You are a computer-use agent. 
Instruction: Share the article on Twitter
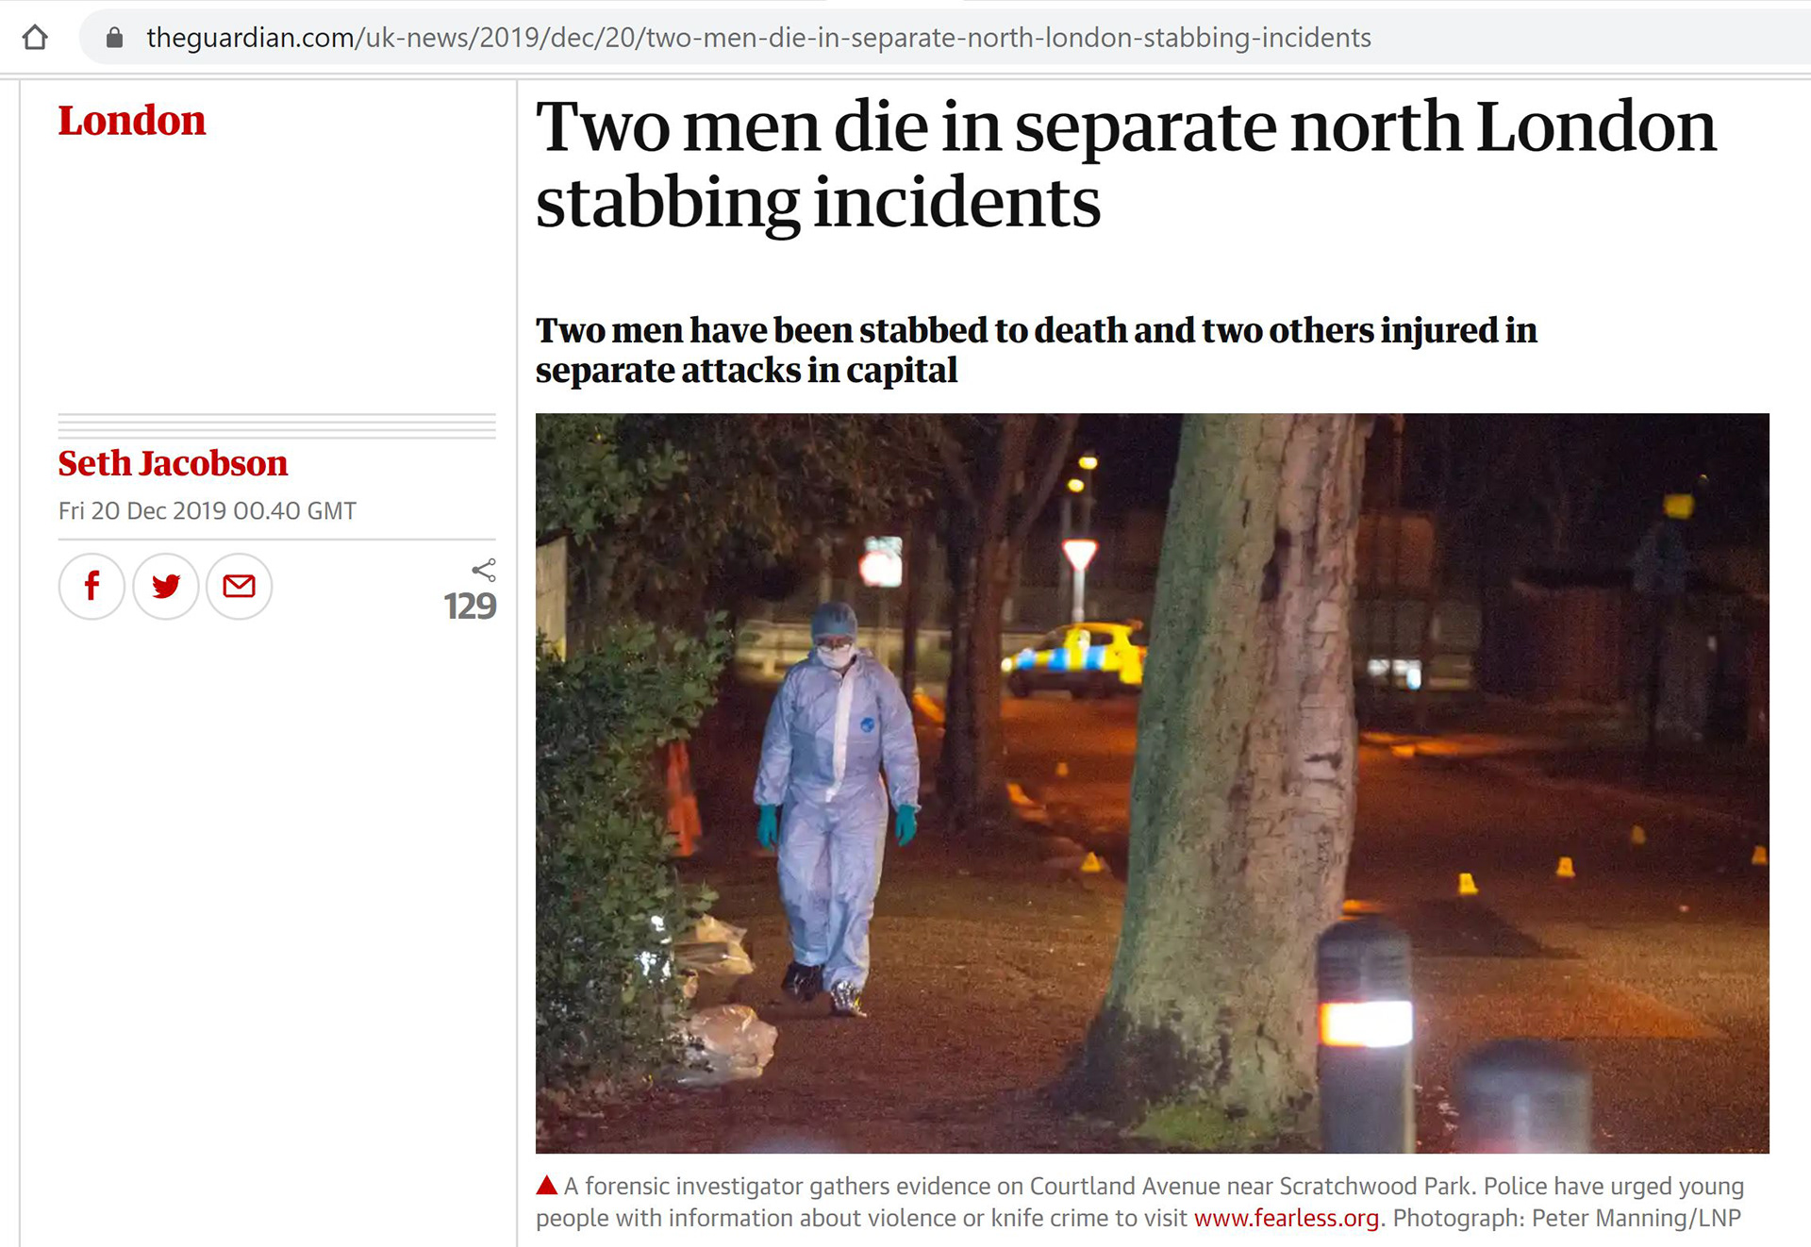[166, 586]
